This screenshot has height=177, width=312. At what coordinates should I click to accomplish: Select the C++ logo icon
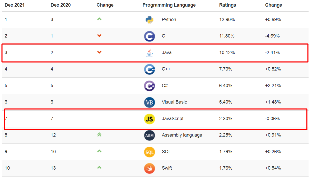click(x=150, y=69)
